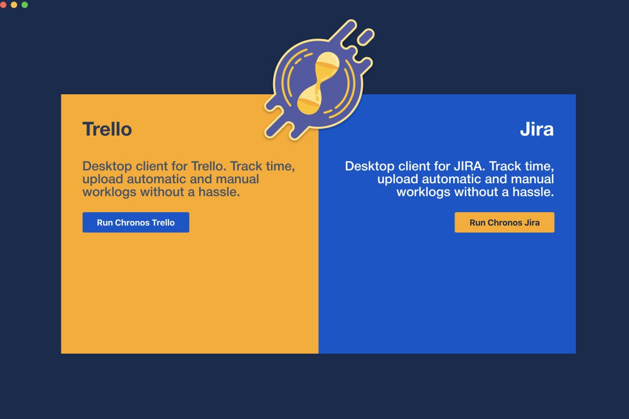The width and height of the screenshot is (629, 419).
Task: Click the Chronos hourglass logo
Action: (319, 80)
